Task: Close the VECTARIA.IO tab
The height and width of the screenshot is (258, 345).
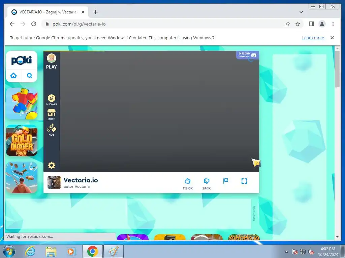Action: point(83,12)
